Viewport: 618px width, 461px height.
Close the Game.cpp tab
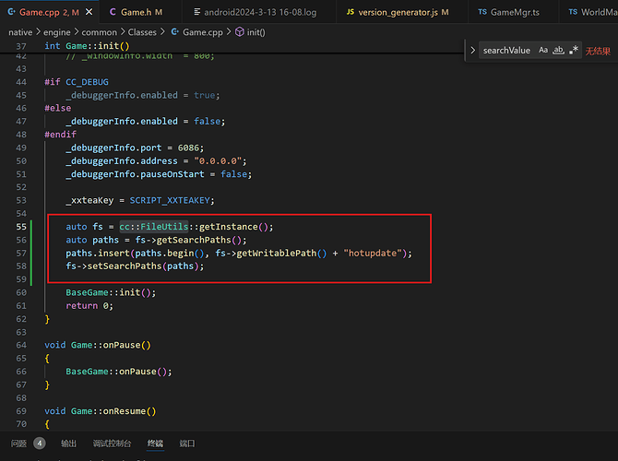tap(89, 12)
